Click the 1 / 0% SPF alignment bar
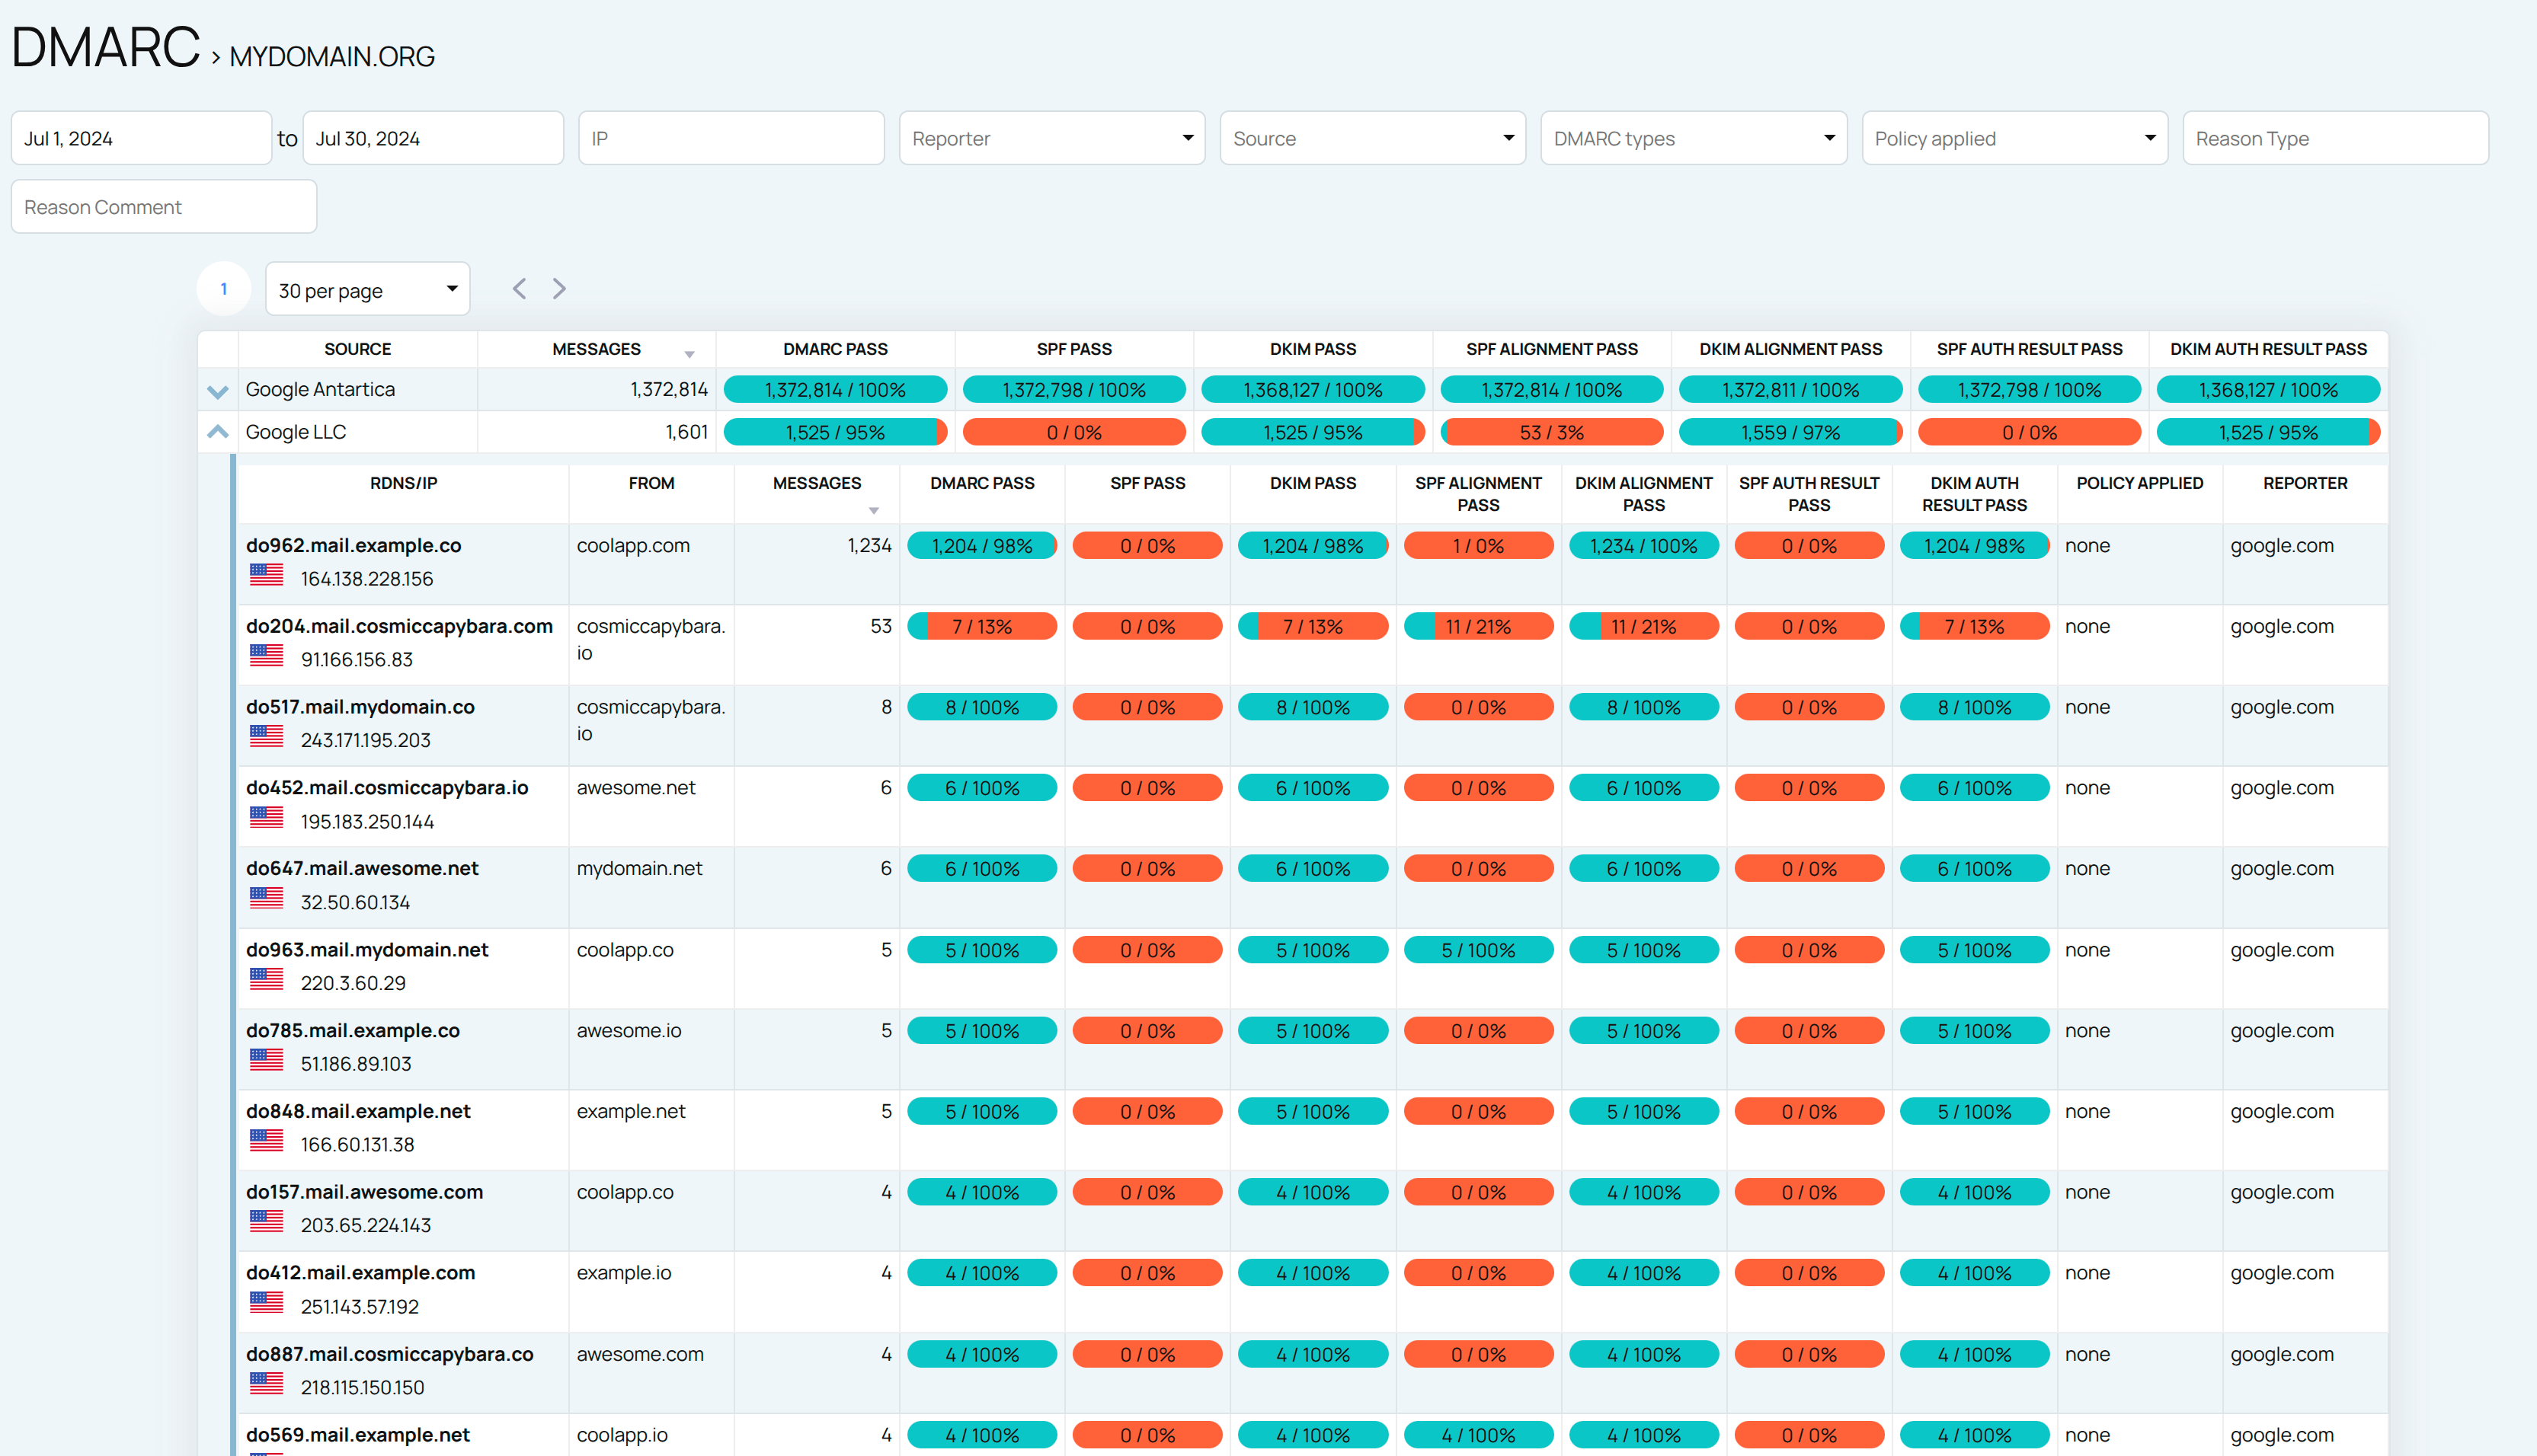 (x=1477, y=546)
